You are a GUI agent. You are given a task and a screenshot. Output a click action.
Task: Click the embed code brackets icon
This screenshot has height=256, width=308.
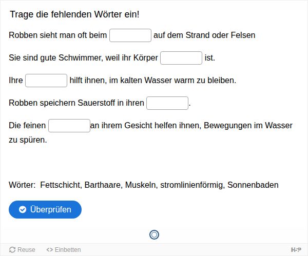49,250
